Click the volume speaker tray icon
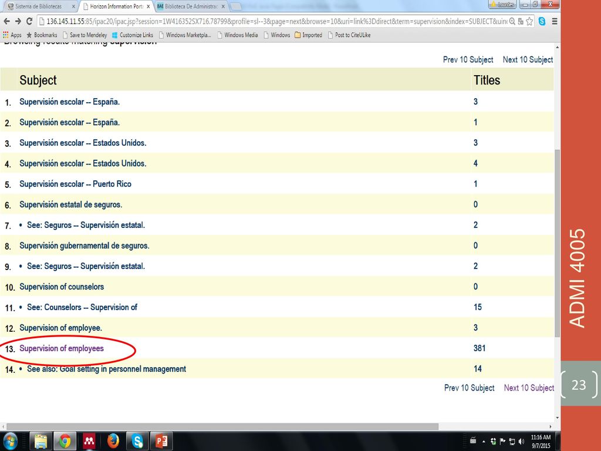Viewport: 601px width, 451px height. 521,442
